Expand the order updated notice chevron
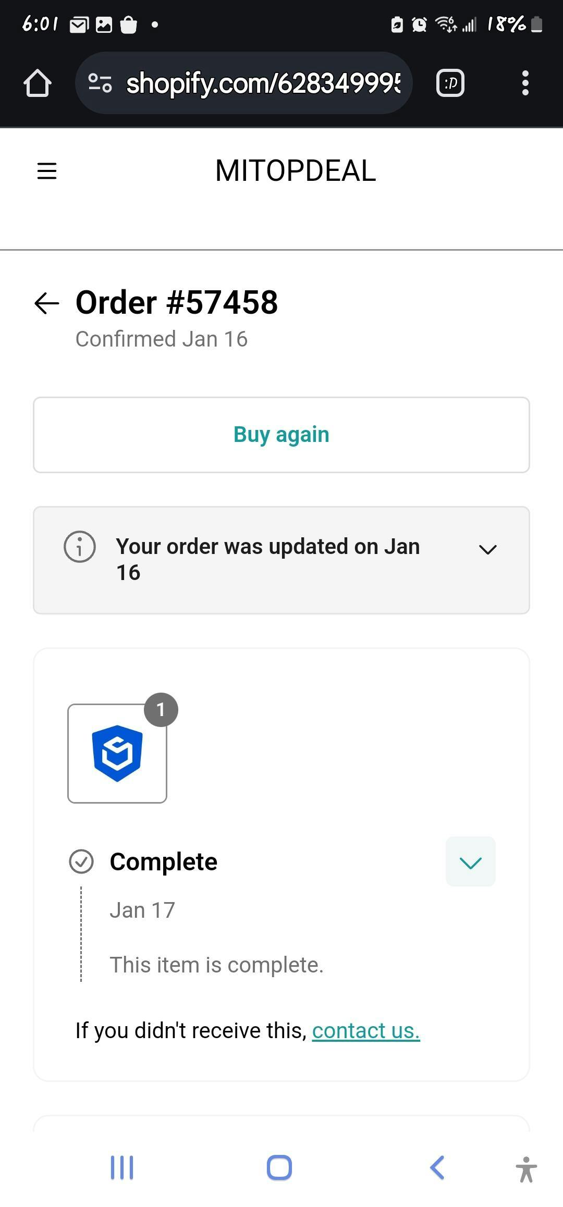The width and height of the screenshot is (563, 1207). (487, 549)
